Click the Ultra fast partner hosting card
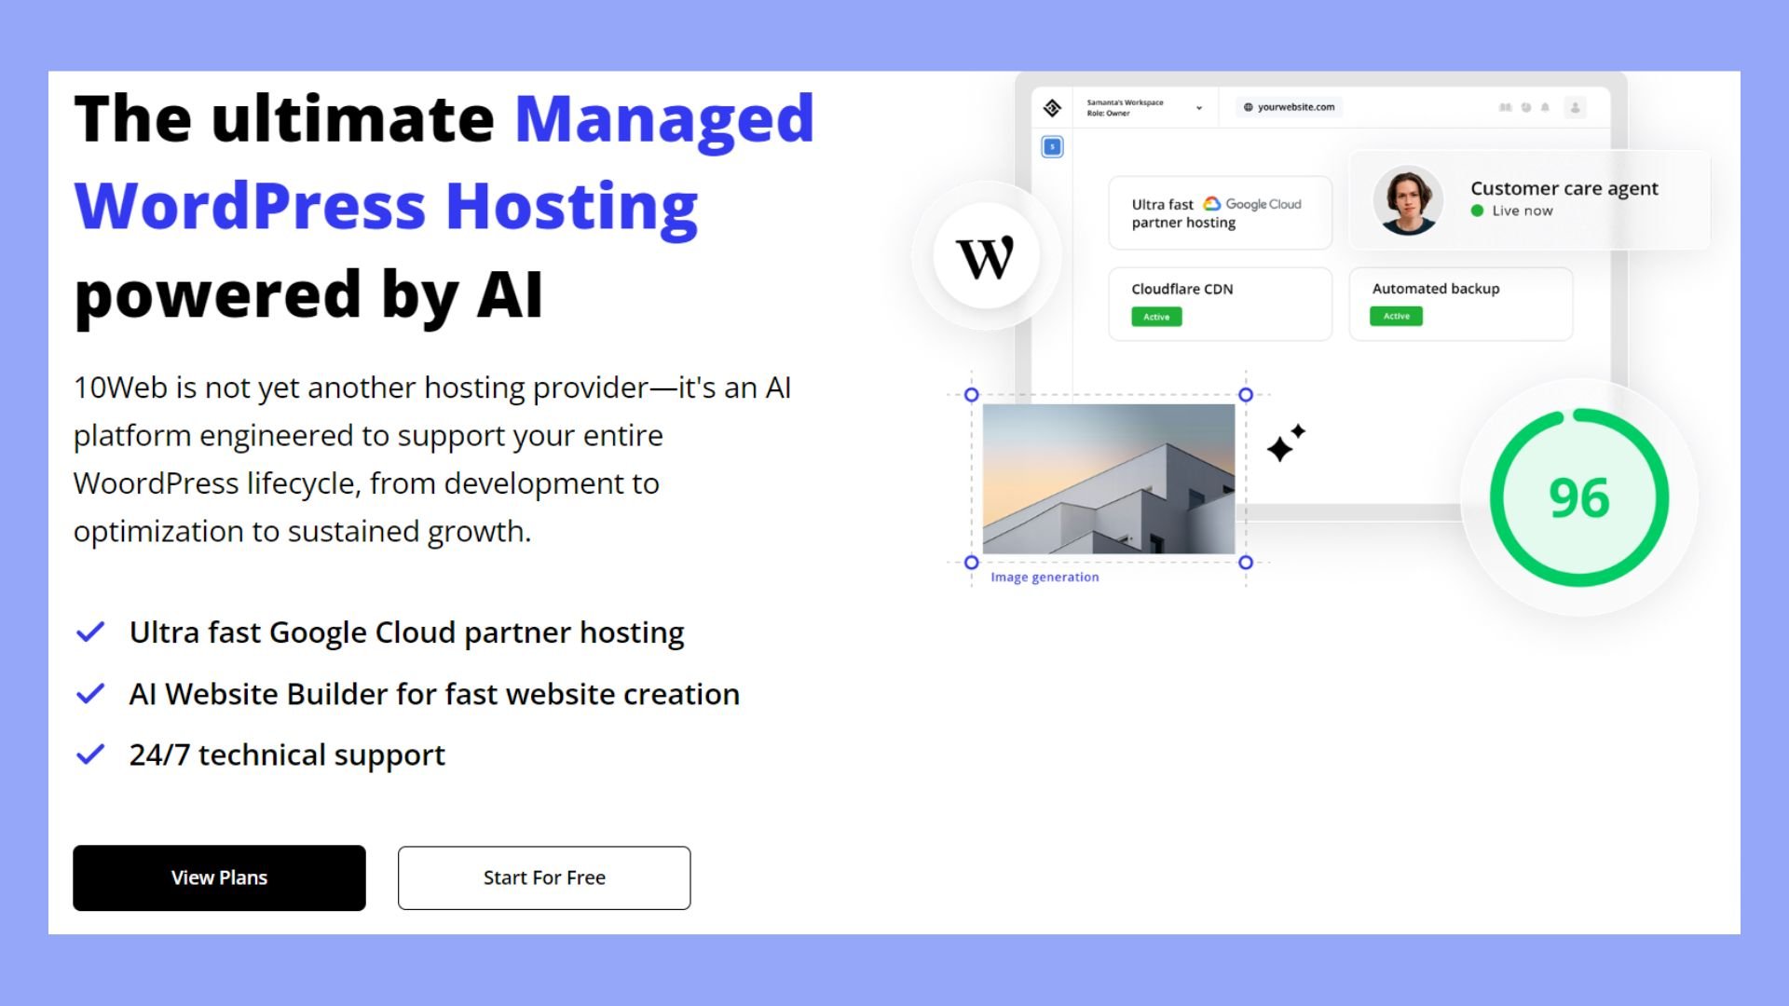This screenshot has height=1006, width=1789. coord(1220,211)
